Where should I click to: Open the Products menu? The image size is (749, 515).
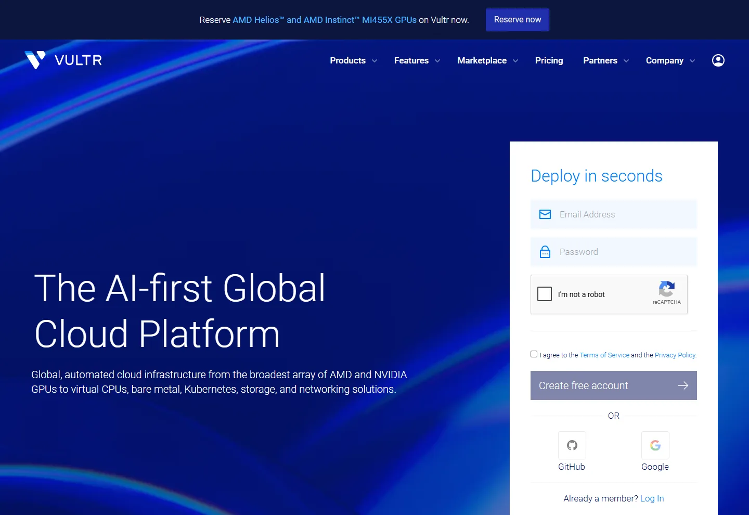[347, 60]
